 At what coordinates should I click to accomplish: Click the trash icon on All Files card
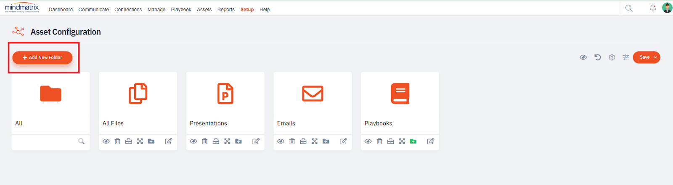pos(117,141)
